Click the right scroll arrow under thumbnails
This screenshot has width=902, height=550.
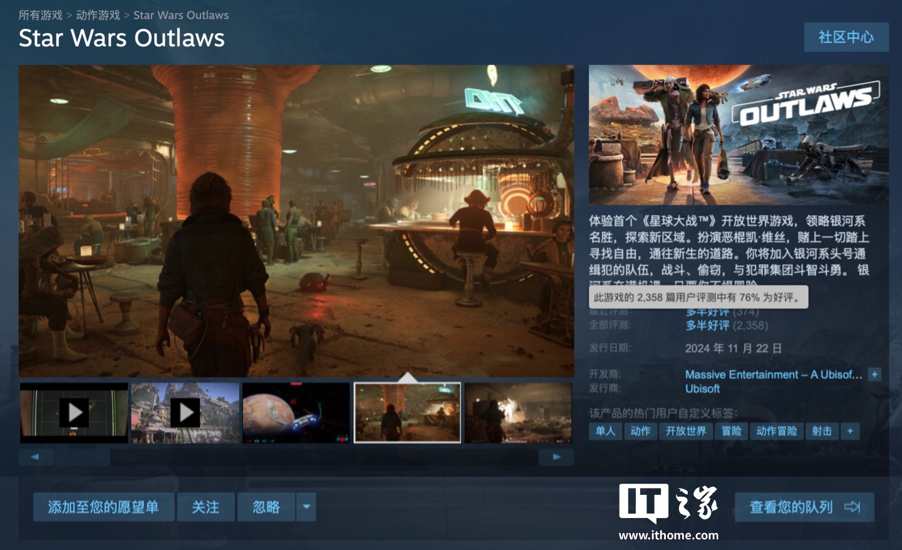pyautogui.click(x=556, y=457)
